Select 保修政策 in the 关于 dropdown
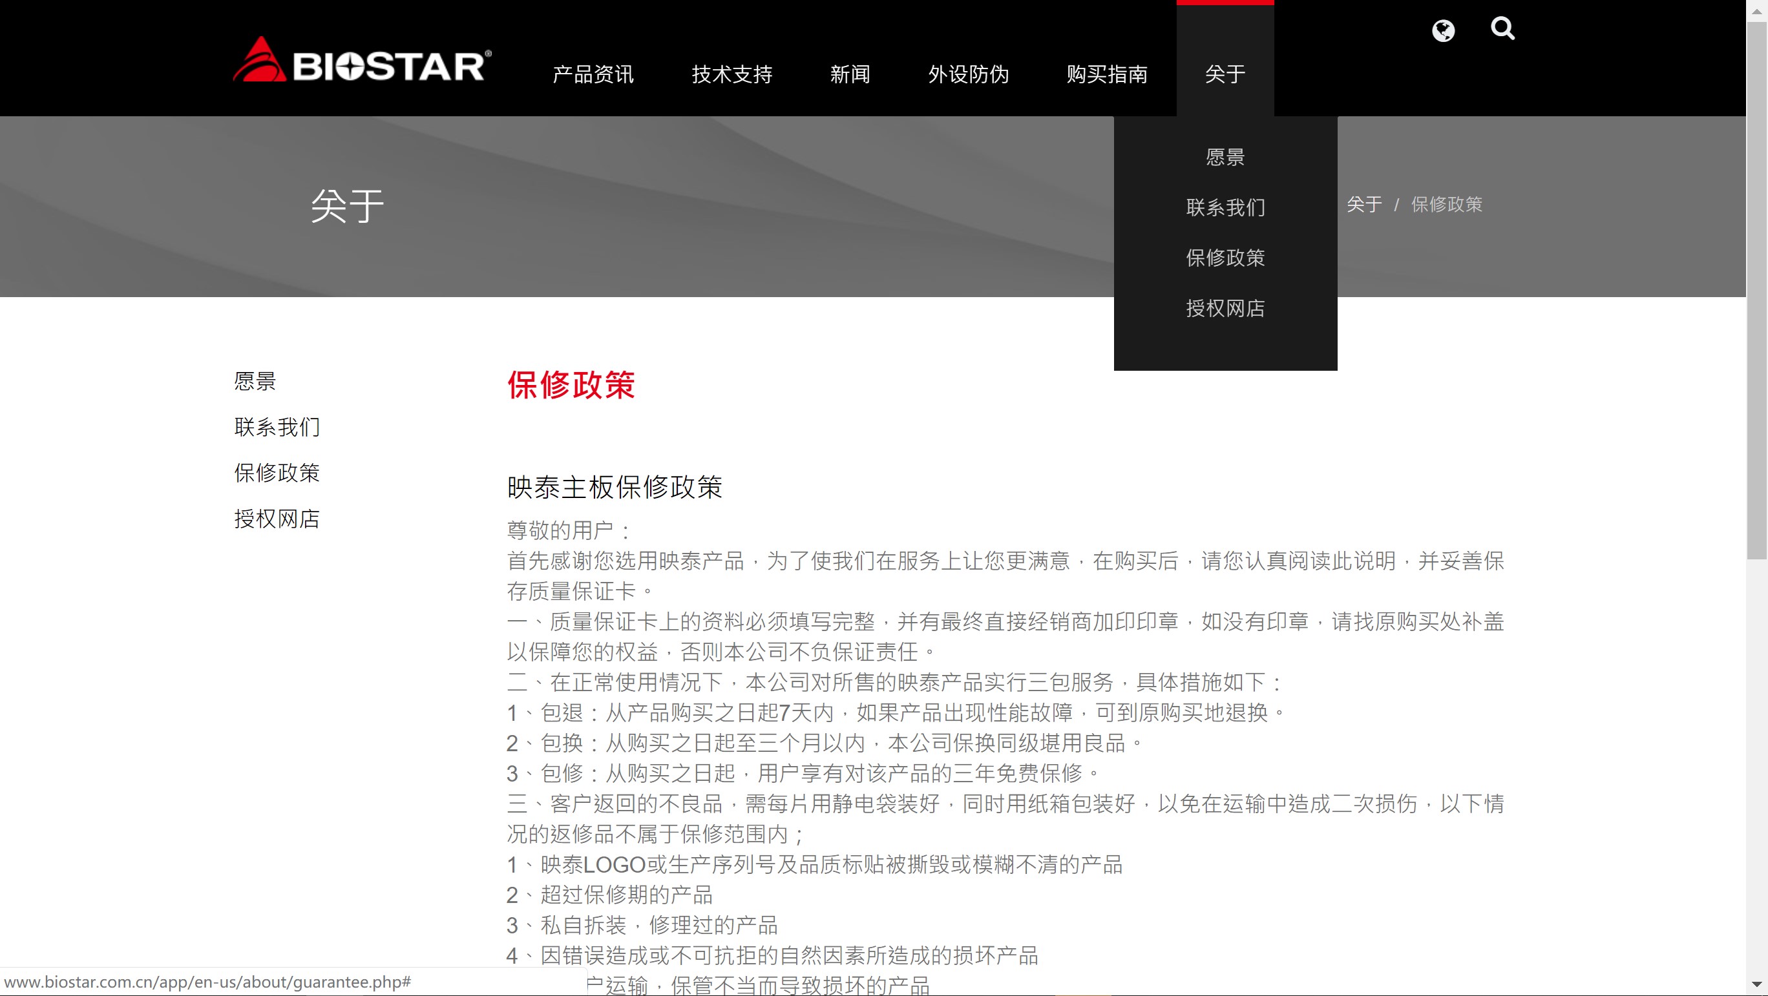 (x=1225, y=258)
